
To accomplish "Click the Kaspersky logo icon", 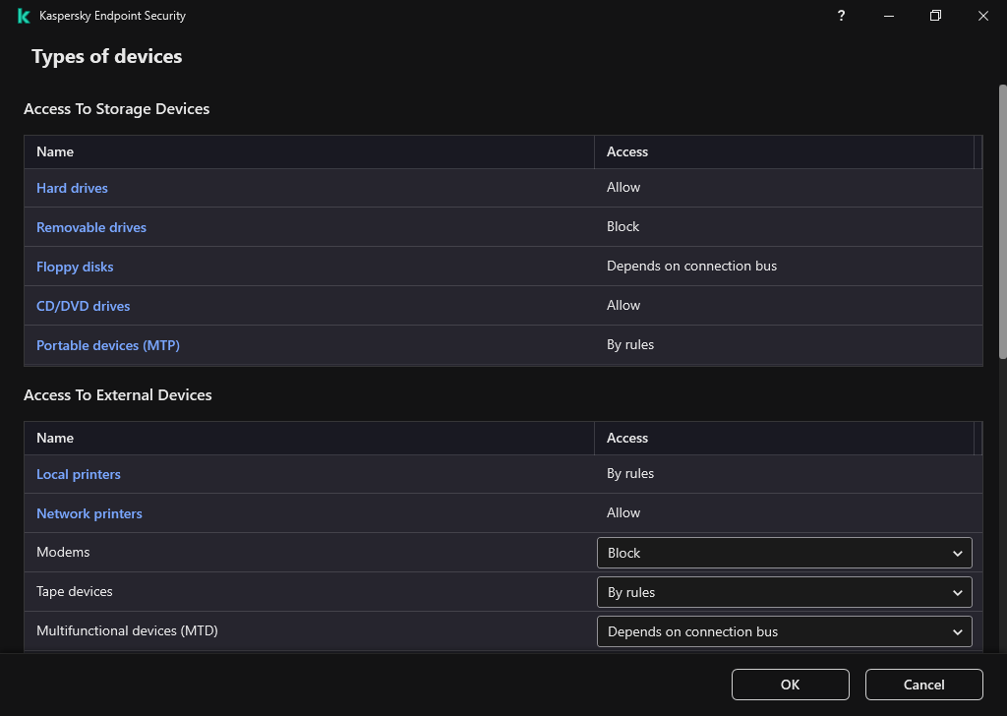I will (24, 16).
